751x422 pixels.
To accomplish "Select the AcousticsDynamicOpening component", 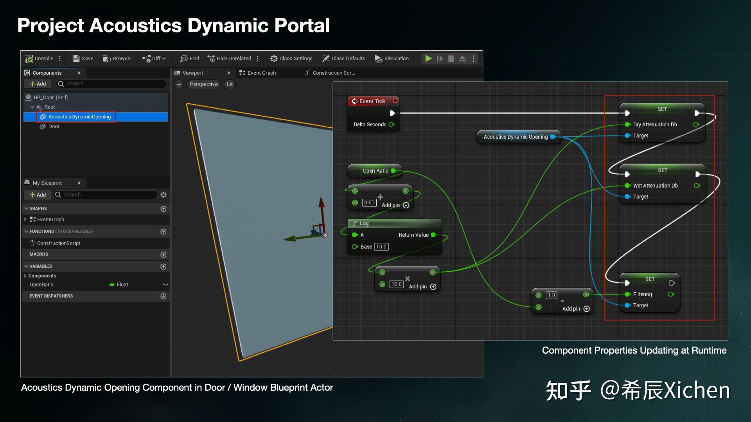I will (x=79, y=116).
